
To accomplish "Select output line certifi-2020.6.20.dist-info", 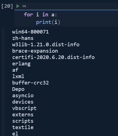I will pos(53,57).
